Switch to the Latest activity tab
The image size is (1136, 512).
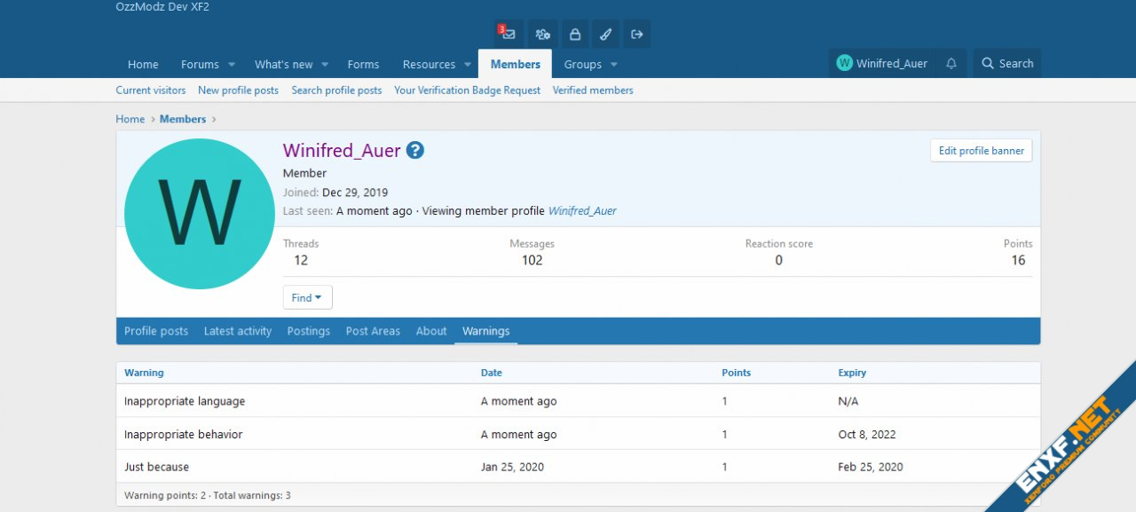(x=238, y=331)
